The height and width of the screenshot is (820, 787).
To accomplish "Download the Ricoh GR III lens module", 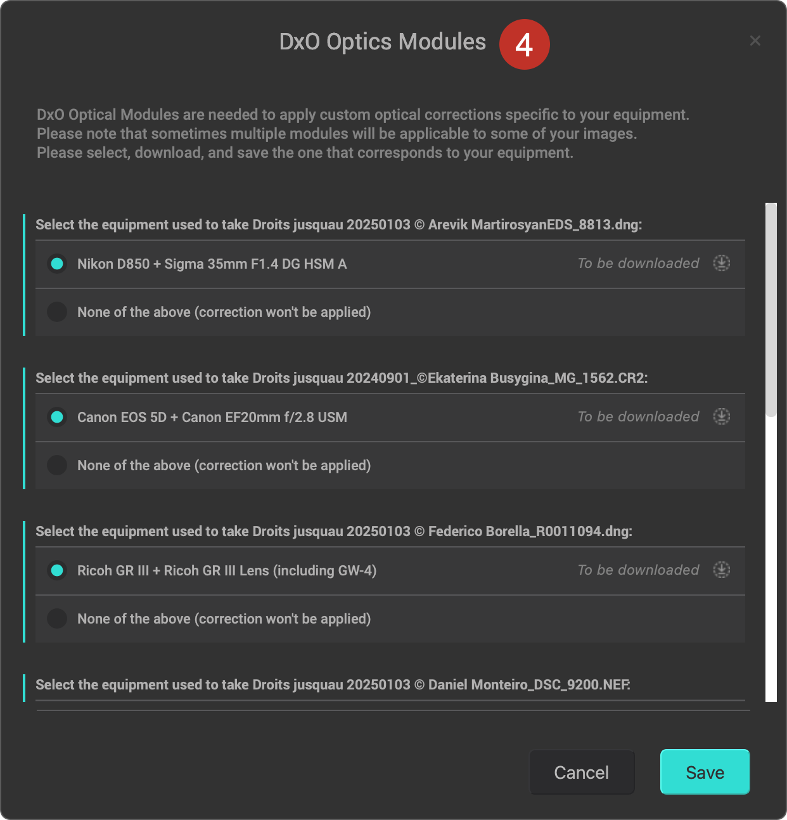I will click(722, 570).
